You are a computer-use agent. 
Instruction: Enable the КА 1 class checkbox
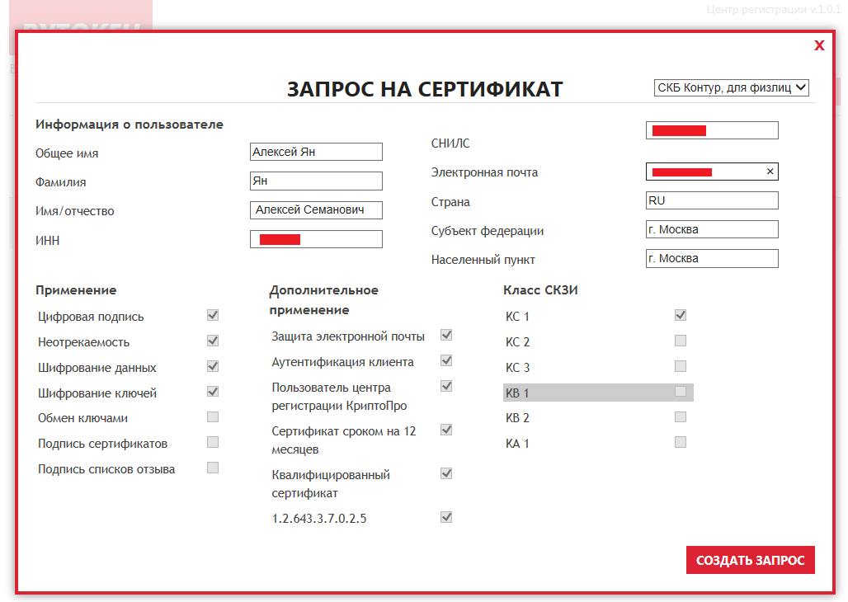click(x=680, y=442)
